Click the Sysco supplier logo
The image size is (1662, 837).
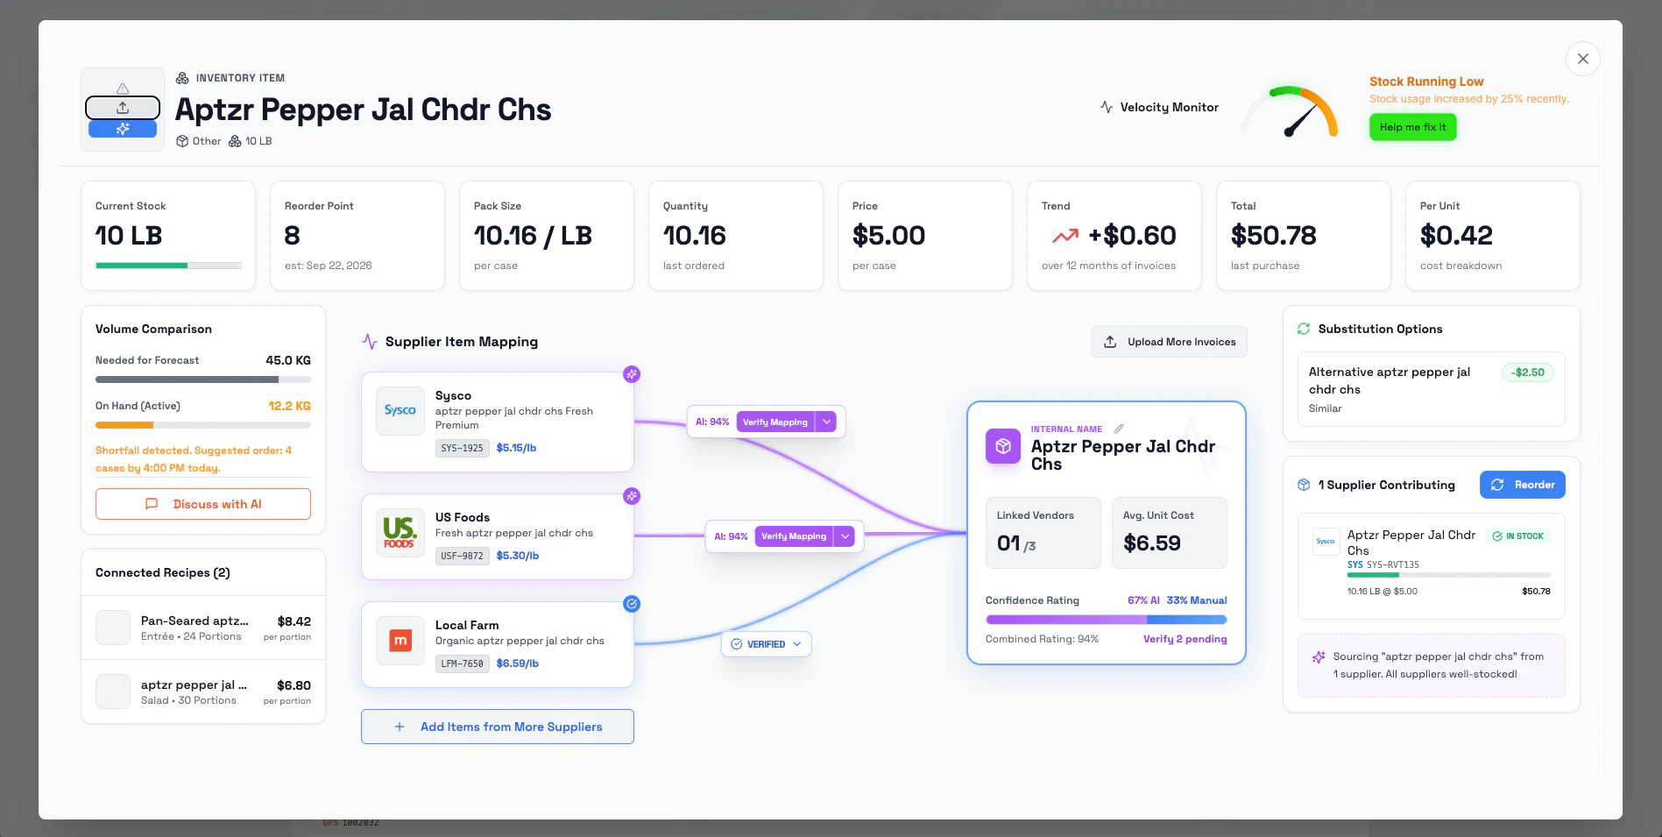[x=400, y=411]
